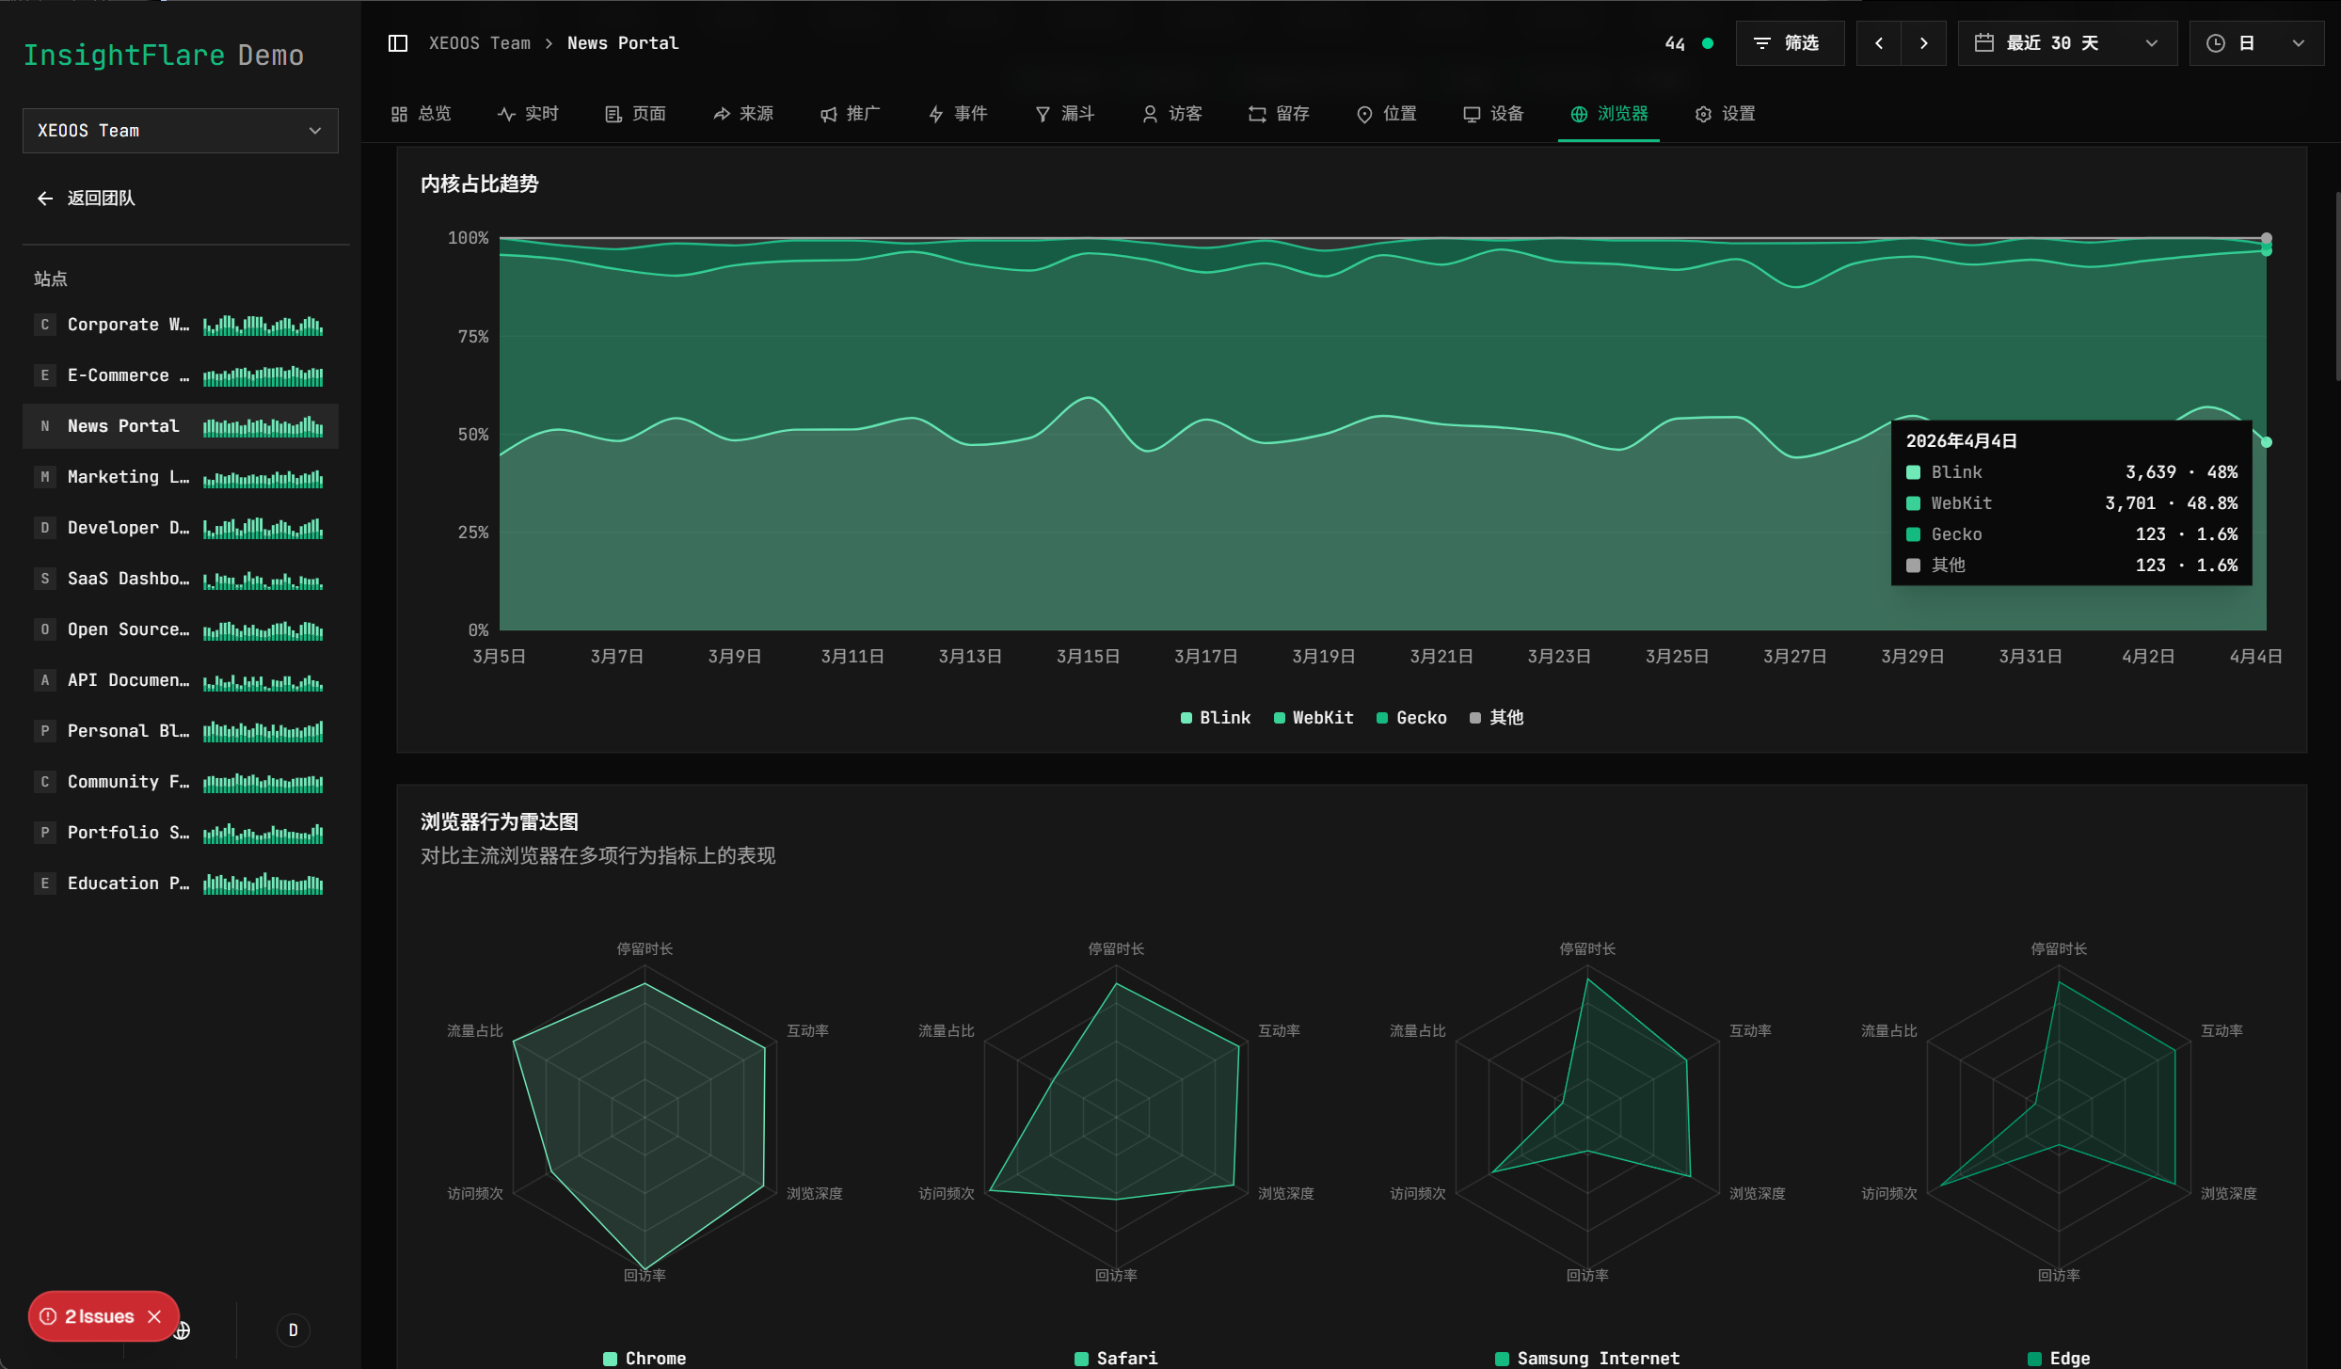Viewport: 2341px width, 1369px height.
Task: Open the 日 granularity dropdown
Action: click(x=2256, y=43)
